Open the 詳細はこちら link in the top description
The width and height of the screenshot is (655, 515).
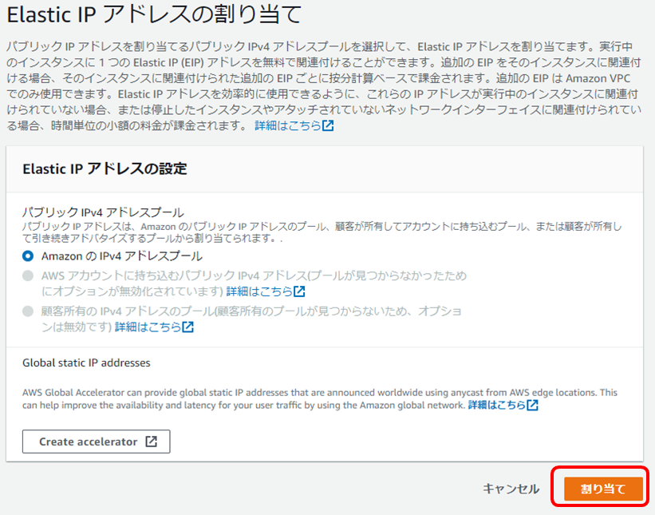(294, 125)
